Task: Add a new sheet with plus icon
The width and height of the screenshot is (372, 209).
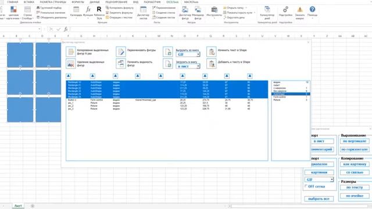Action: click(33, 206)
